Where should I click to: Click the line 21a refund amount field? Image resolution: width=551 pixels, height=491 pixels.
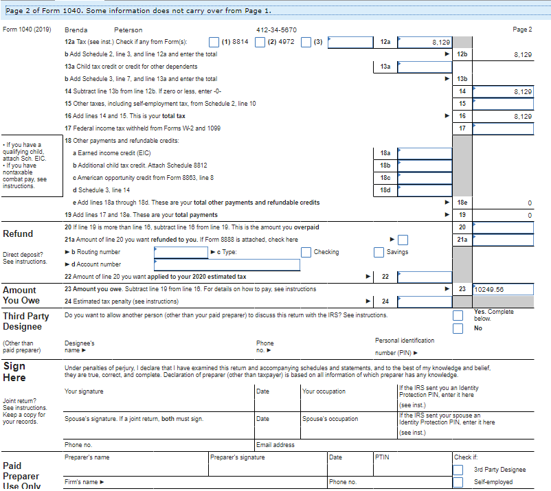(503, 240)
